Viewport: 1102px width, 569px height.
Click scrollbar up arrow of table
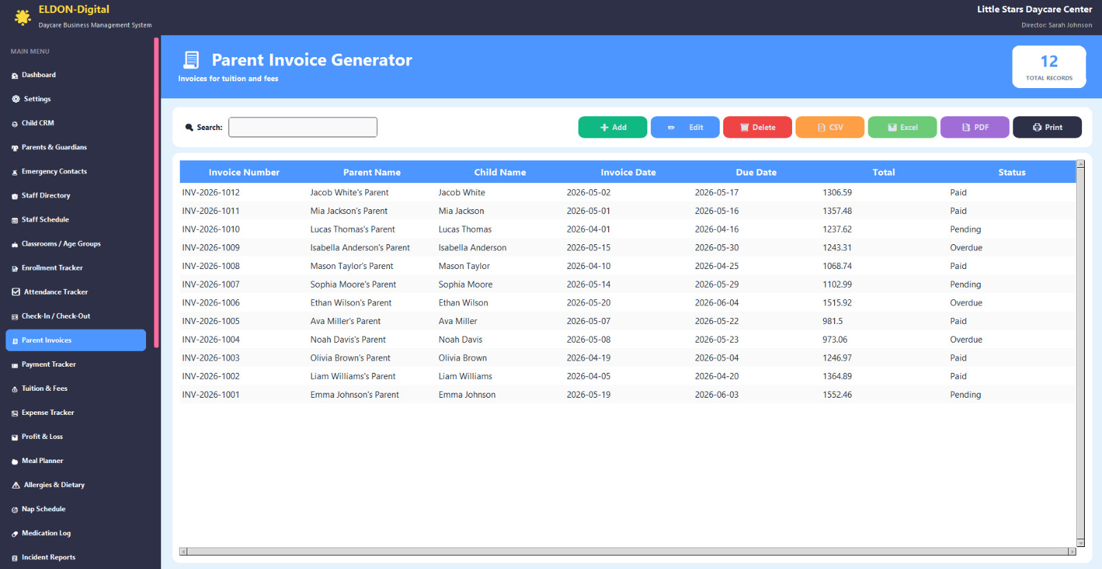tap(1081, 164)
